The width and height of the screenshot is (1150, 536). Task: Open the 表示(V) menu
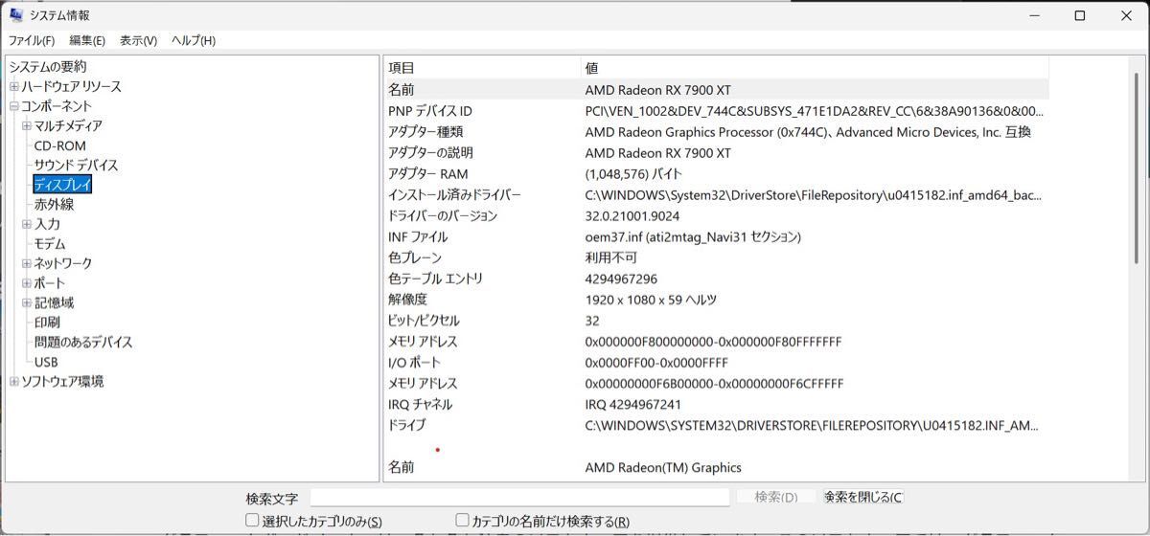[138, 40]
